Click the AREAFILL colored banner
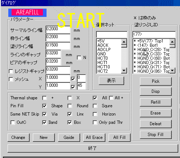180x158 pixels. coord(27,13)
